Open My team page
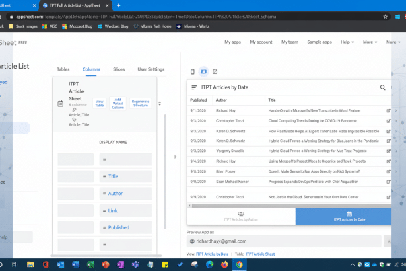Screen dimensions: 406x271 (290, 42)
